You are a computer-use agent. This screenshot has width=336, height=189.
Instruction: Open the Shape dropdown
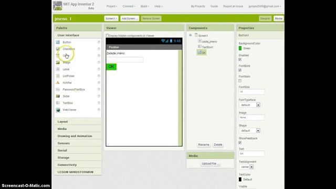tap(250, 131)
